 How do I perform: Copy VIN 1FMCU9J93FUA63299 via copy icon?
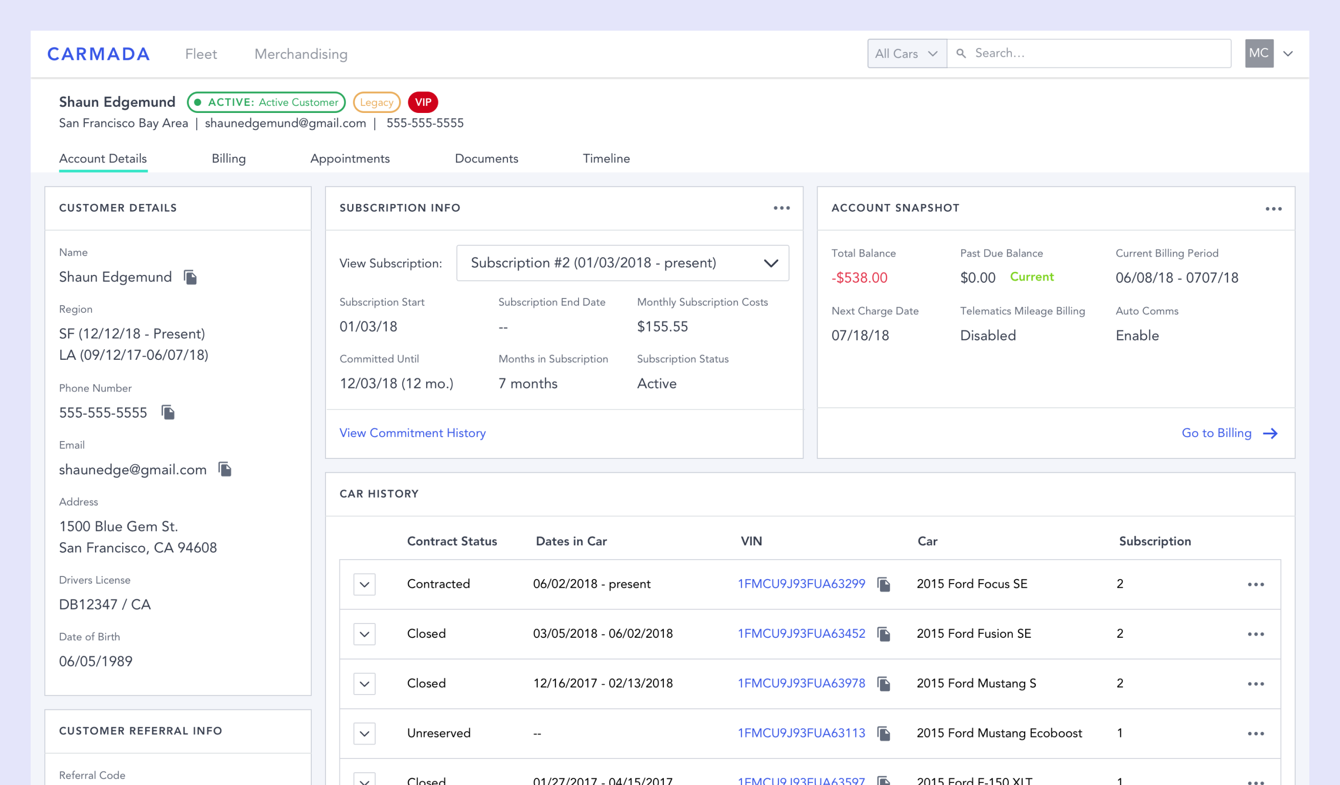tap(883, 584)
